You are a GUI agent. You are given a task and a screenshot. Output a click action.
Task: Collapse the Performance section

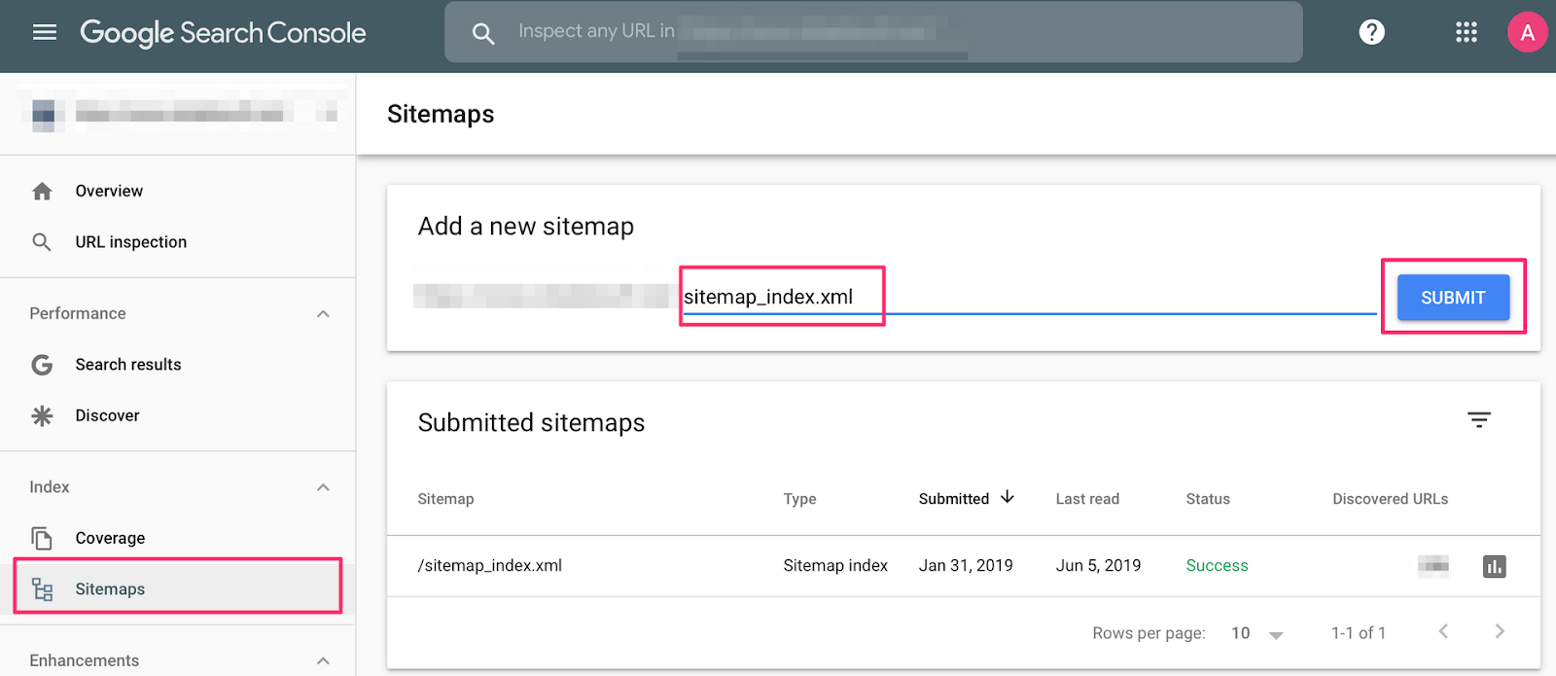pos(323,314)
